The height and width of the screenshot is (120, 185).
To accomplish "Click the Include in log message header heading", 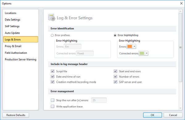I will [69, 64].
